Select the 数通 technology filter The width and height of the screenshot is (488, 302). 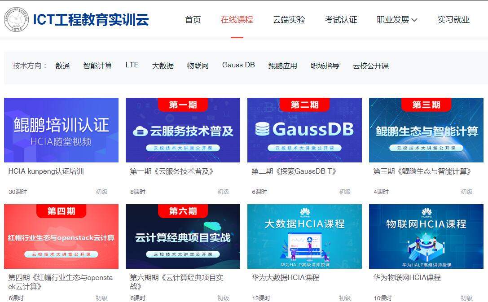[x=63, y=65]
